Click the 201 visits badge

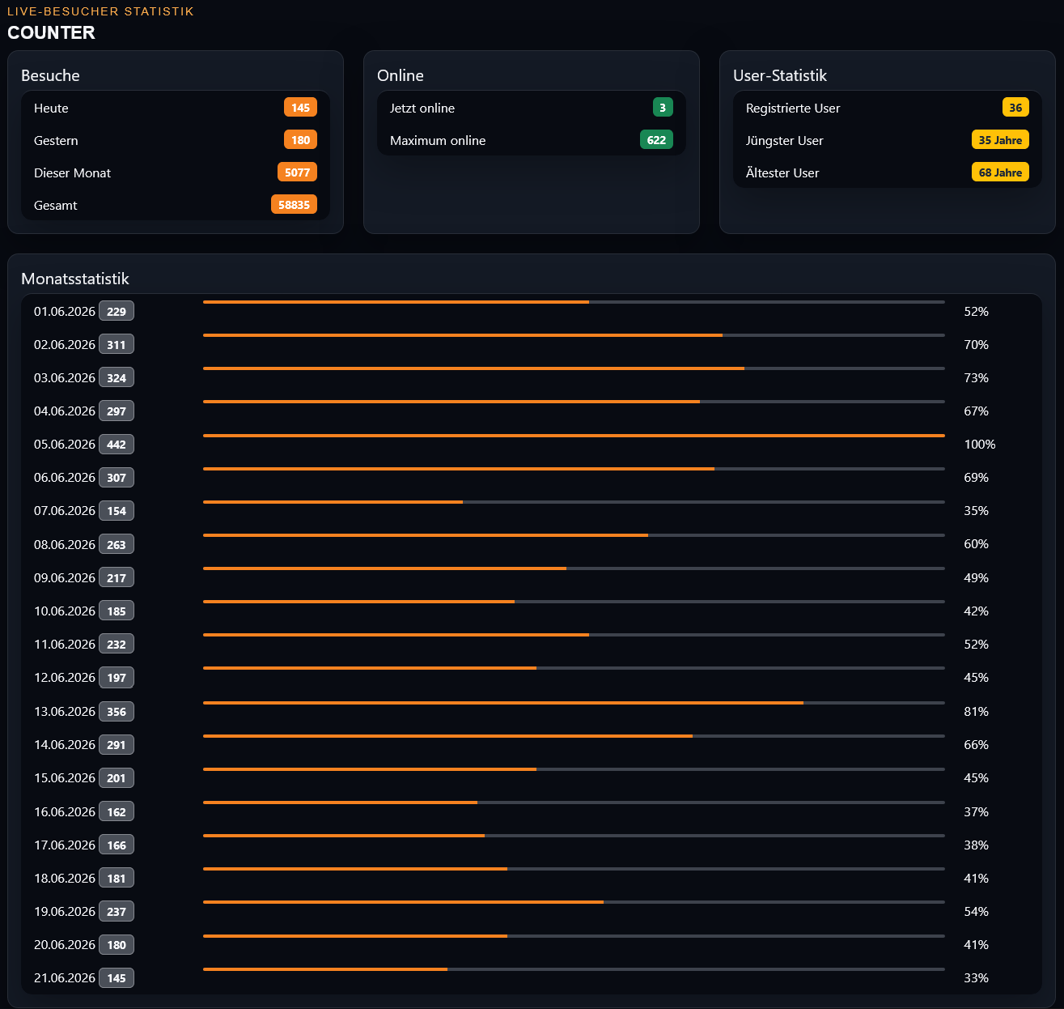tap(117, 778)
